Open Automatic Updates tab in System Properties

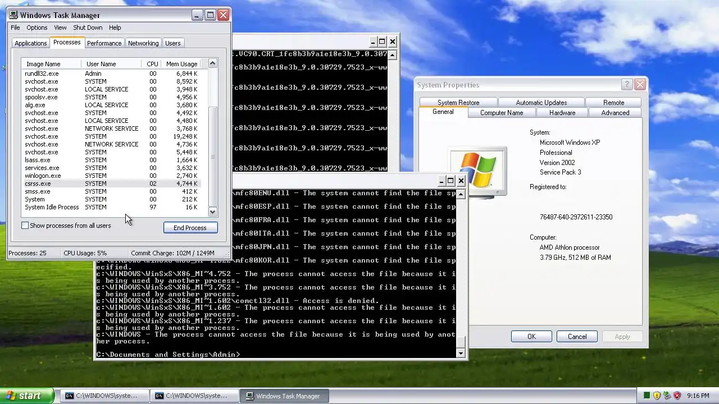pos(541,103)
